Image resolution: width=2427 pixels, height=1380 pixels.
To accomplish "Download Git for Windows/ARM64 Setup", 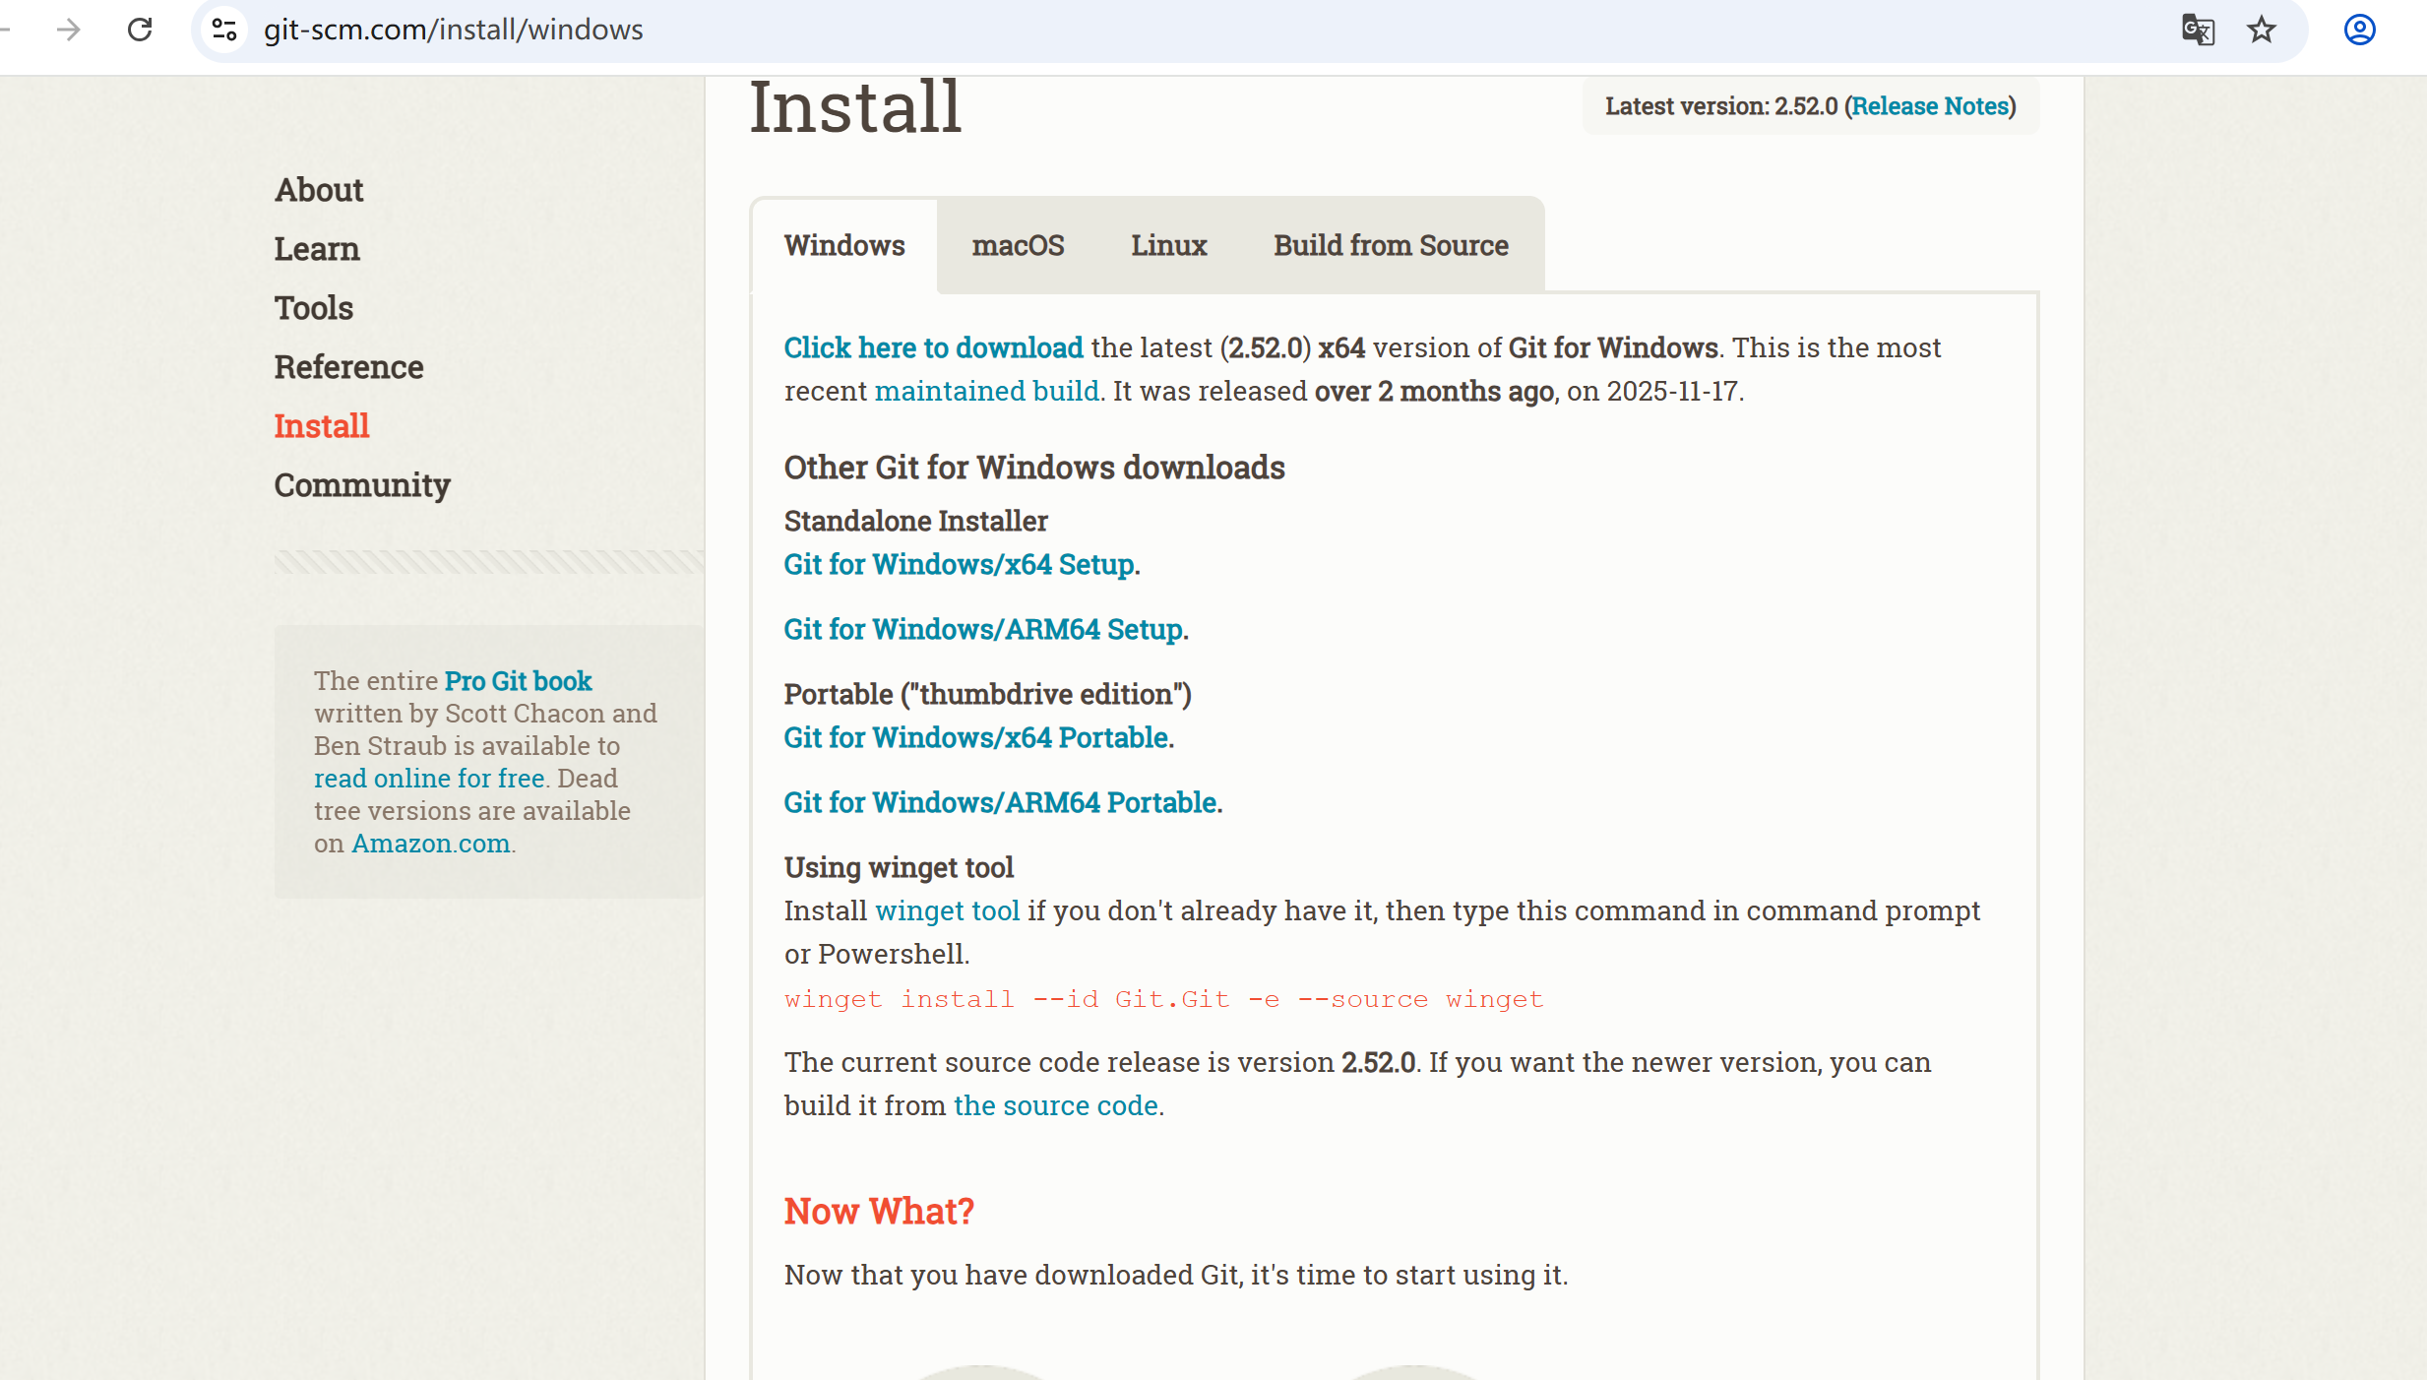I will point(983,629).
